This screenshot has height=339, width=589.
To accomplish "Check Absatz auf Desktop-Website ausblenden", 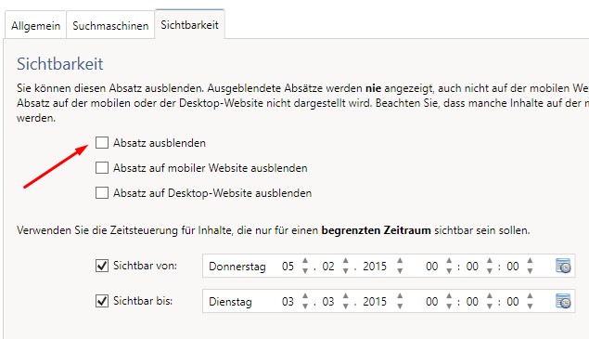I will click(102, 192).
